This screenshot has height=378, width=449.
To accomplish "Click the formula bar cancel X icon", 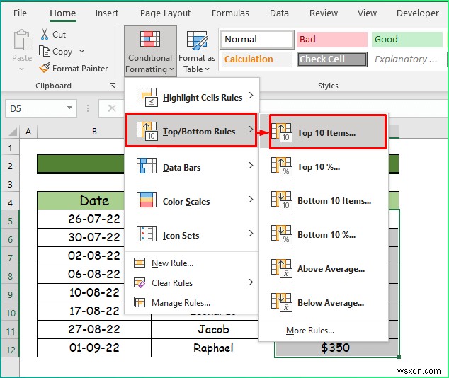I will pos(112,108).
